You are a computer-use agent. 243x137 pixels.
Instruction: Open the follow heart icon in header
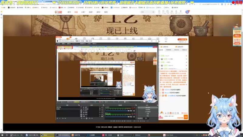(163, 12)
